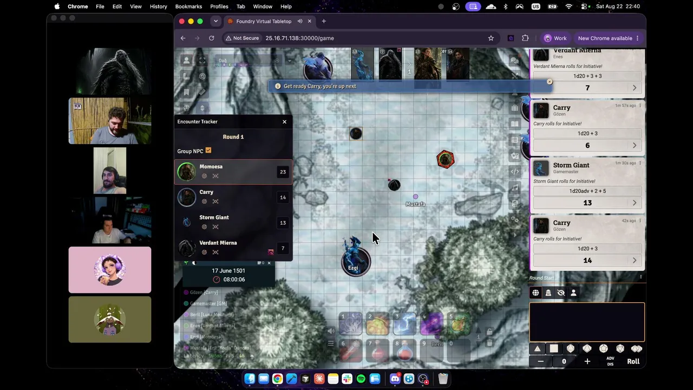This screenshot has height=390, width=693.
Task: Click the fullscreen select tool icon
Action: point(202,61)
